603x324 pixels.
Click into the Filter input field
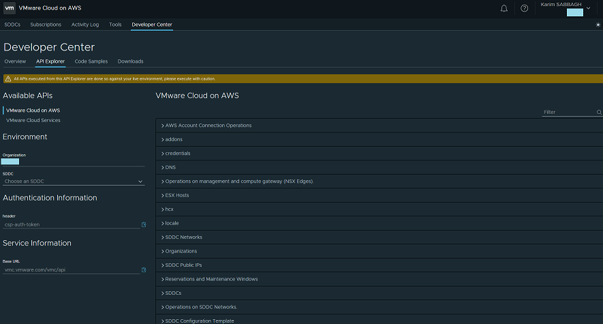point(568,113)
